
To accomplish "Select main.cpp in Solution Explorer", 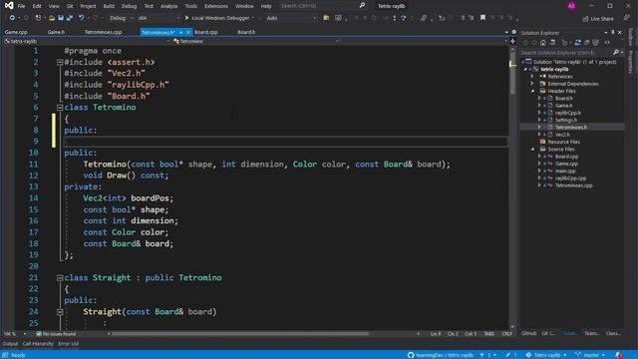I will pyautogui.click(x=565, y=171).
